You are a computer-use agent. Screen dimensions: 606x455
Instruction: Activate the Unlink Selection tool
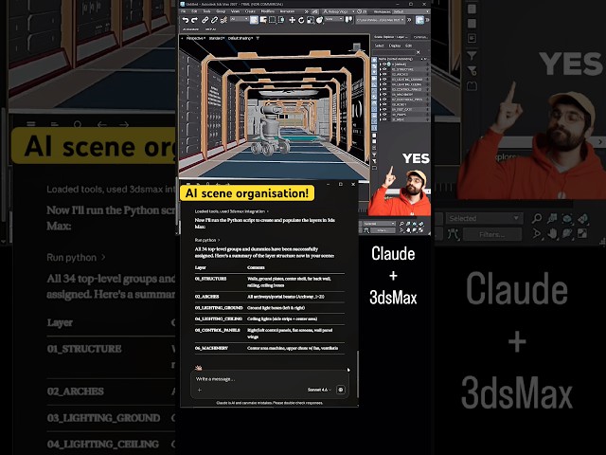[214, 20]
